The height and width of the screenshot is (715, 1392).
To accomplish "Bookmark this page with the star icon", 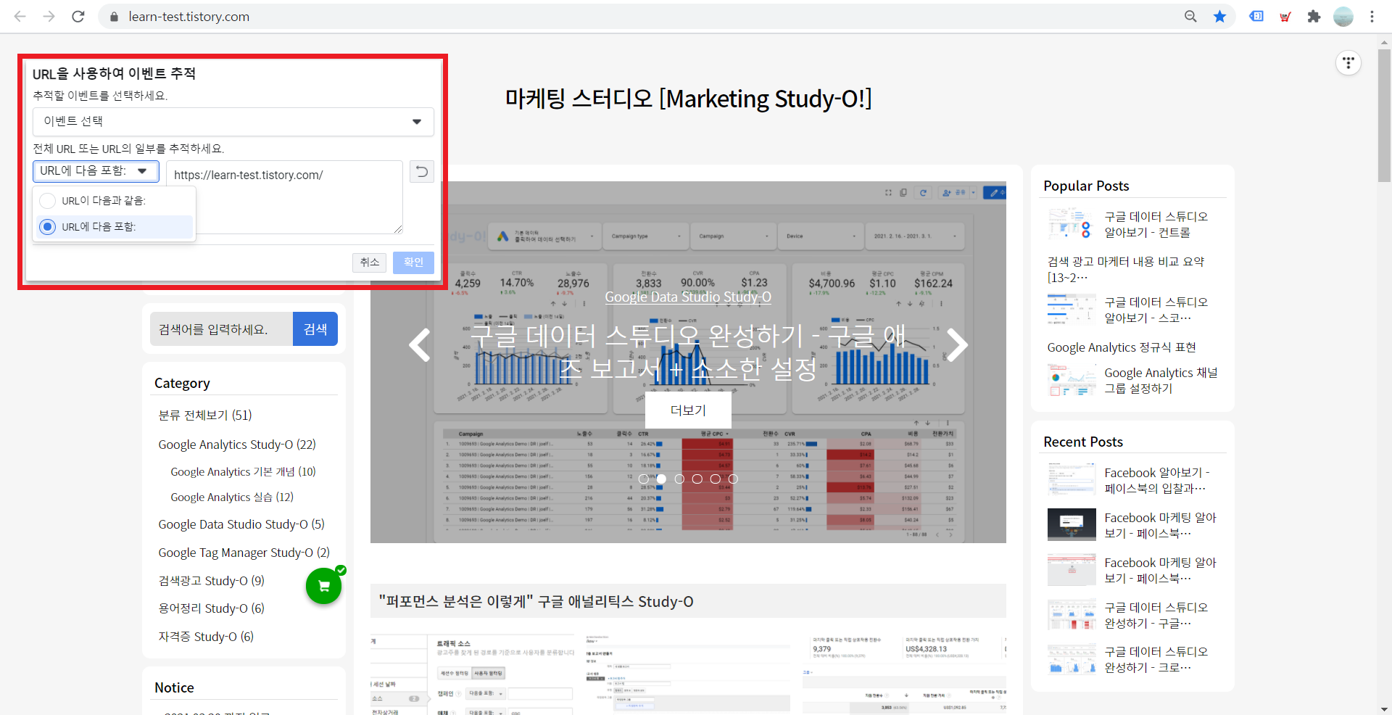I will coord(1220,16).
